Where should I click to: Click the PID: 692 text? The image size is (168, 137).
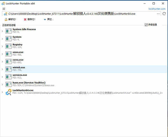click(17, 63)
